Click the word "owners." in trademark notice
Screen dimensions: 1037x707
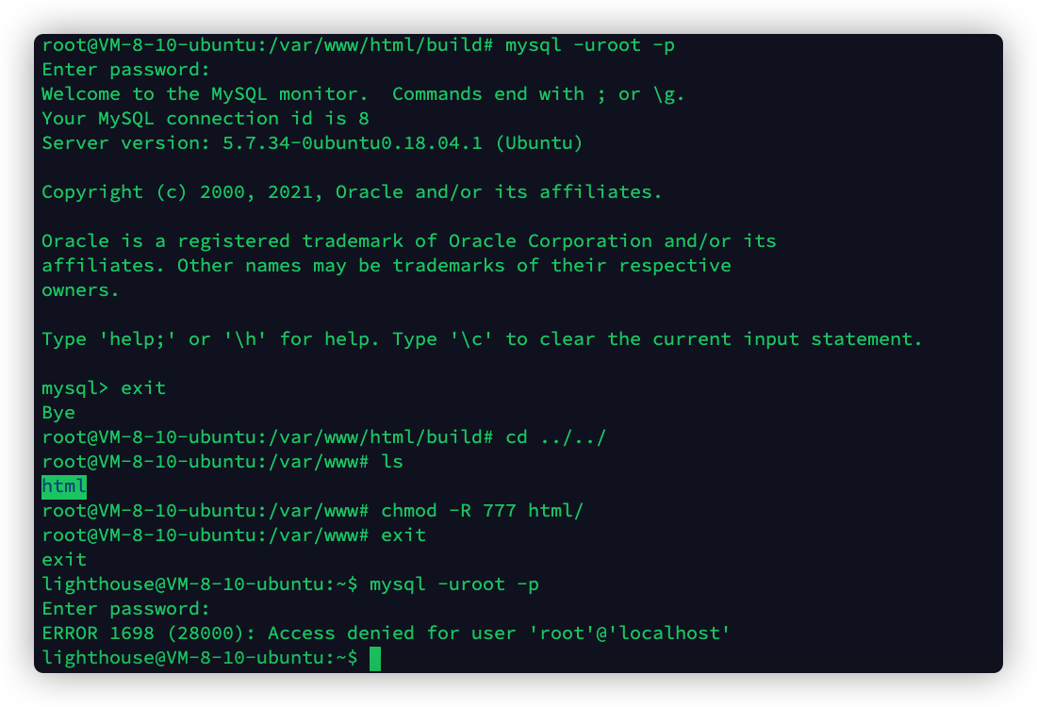click(x=81, y=289)
